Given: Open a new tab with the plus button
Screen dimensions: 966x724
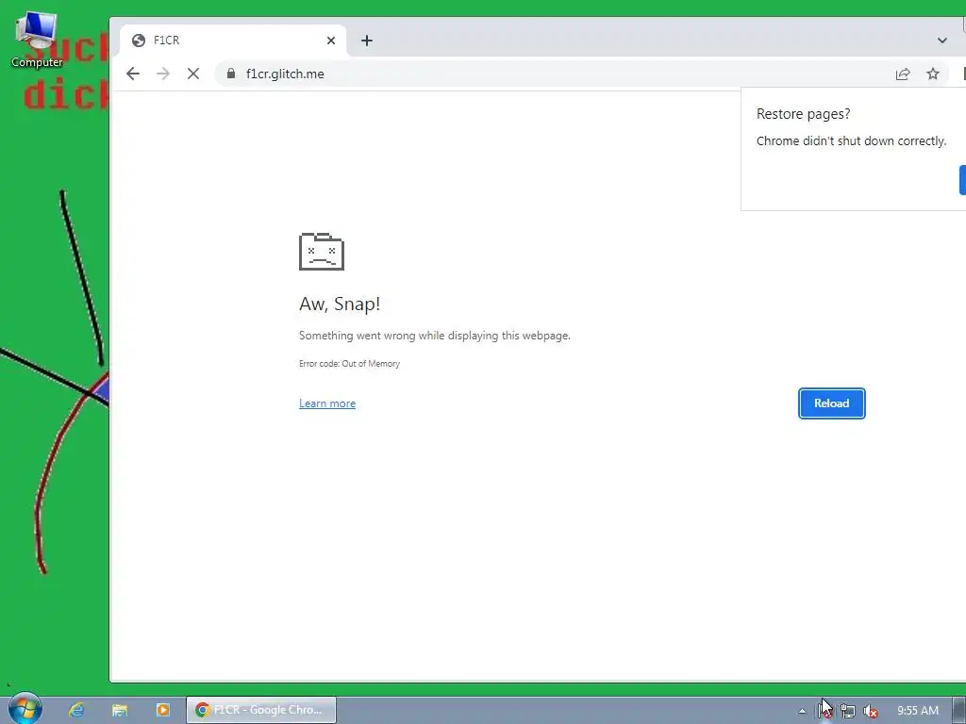Looking at the screenshot, I should (x=367, y=41).
